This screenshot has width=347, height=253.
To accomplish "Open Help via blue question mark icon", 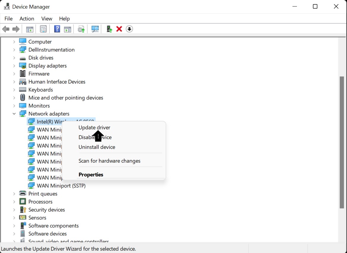I will point(57,29).
